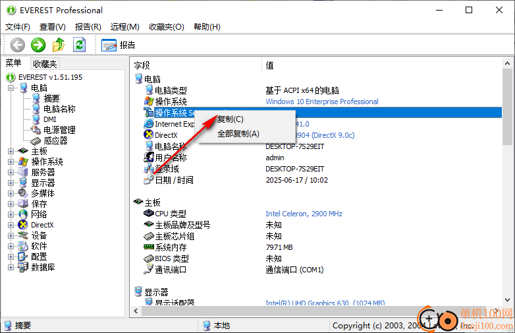
Task: Open the 报告 report toolbar button
Action: coord(119,45)
